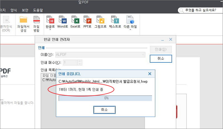Viewport: 223px width, 129px height.
Task: Convert PDF to image (그림으로)
Action: 100,22
